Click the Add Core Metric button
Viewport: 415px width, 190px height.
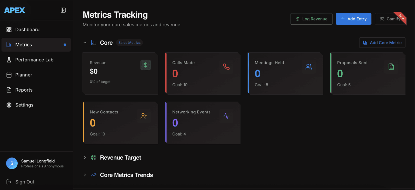(x=382, y=43)
